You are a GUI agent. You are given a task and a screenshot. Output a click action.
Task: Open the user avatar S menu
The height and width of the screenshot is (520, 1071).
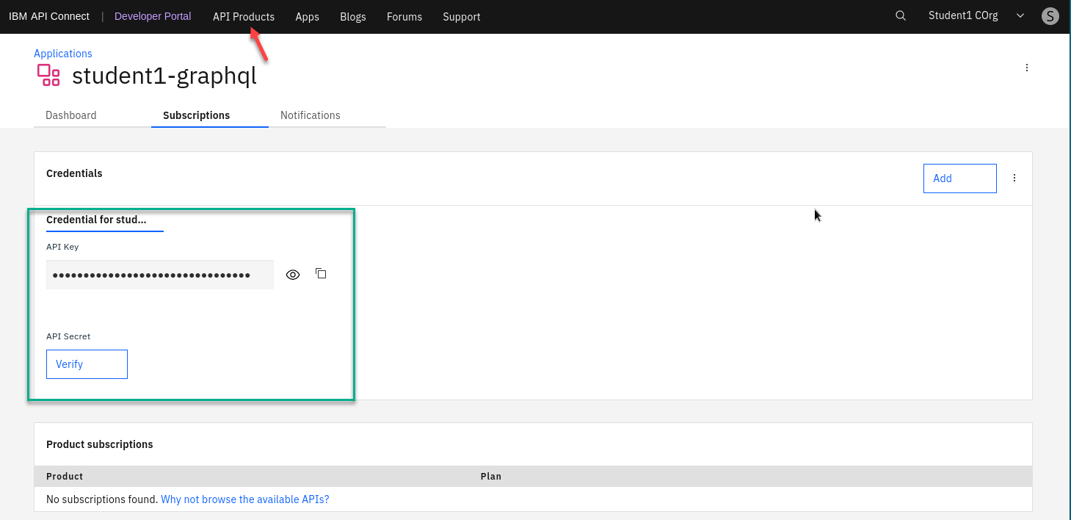[x=1050, y=16]
